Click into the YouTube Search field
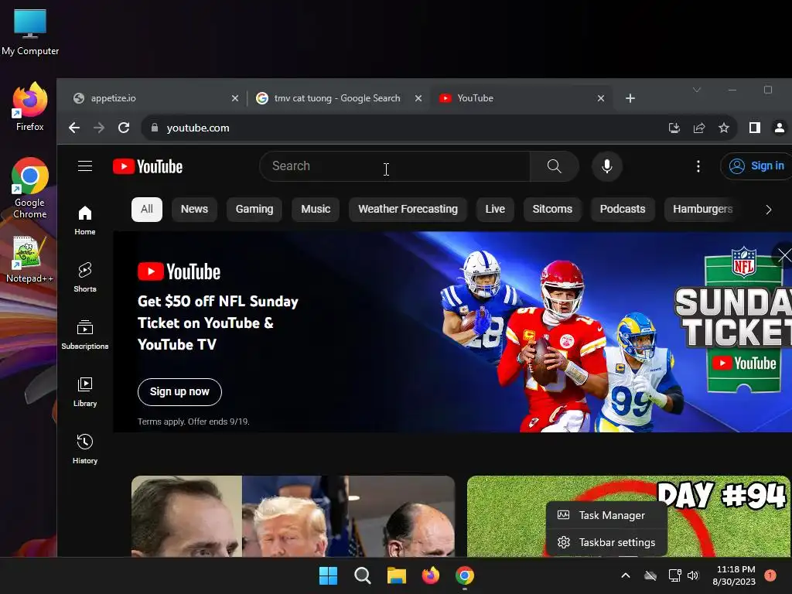 coord(394,166)
